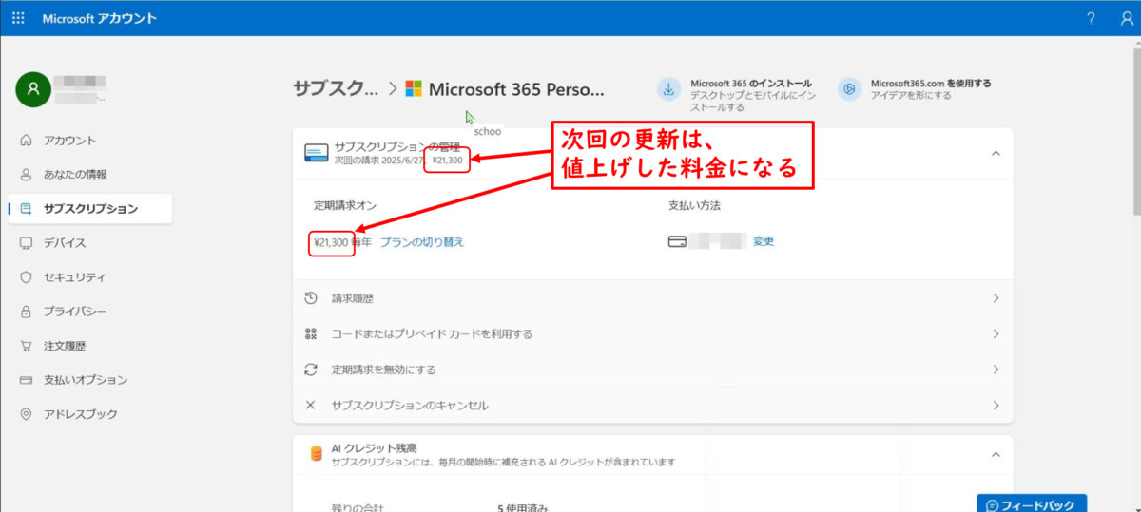
Task: Click the AI credit coins icon
Action: tap(317, 454)
